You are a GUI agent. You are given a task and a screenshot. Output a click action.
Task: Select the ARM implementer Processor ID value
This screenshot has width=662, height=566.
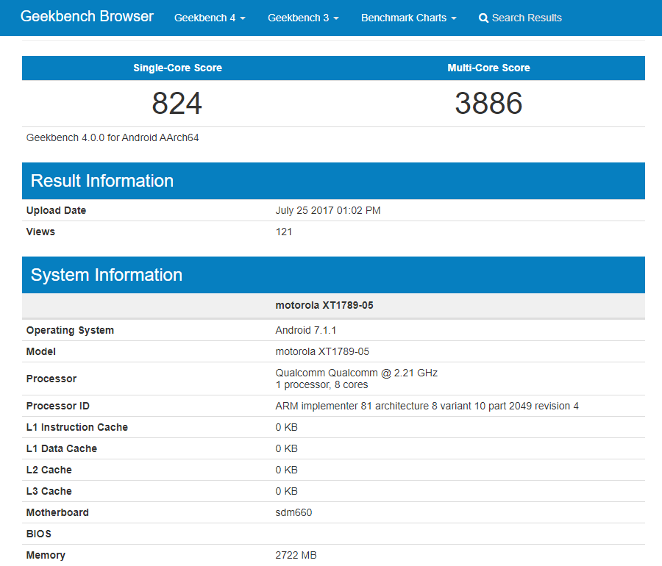(x=427, y=406)
